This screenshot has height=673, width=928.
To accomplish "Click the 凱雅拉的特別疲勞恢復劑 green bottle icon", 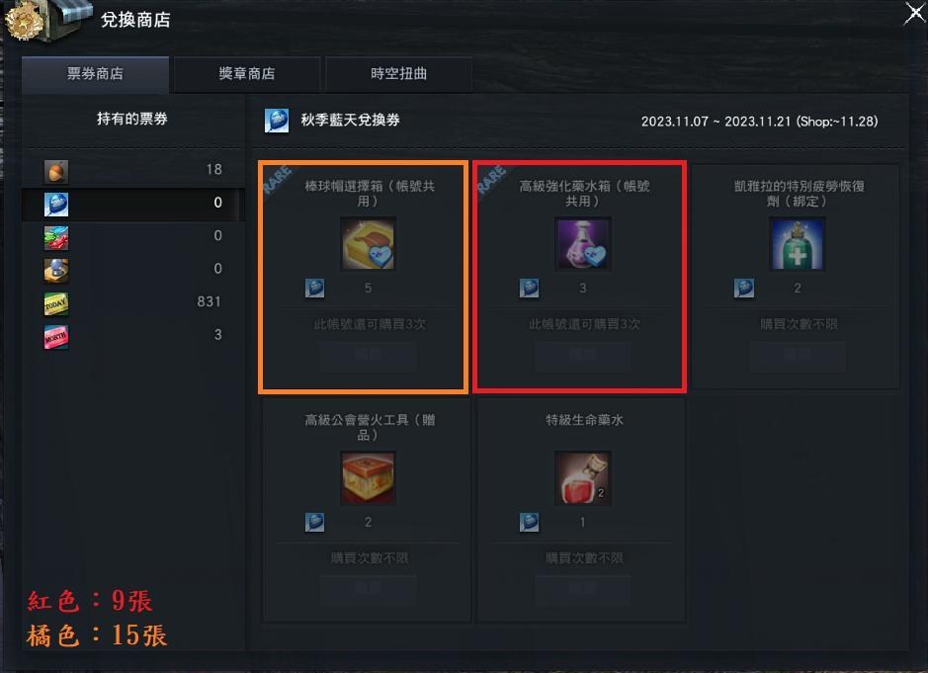I will point(798,244).
